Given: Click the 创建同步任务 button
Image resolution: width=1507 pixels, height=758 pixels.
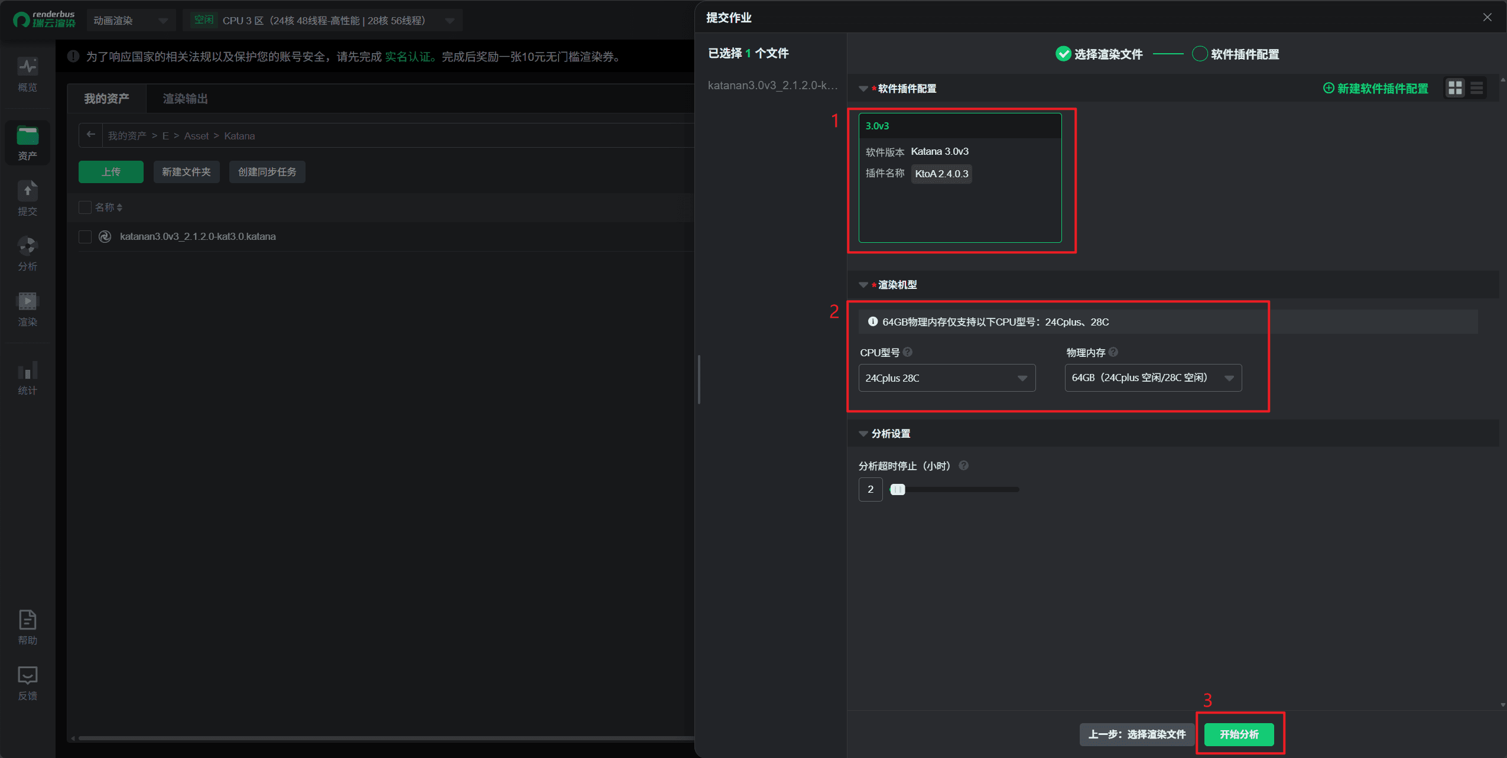Looking at the screenshot, I should [x=267, y=172].
